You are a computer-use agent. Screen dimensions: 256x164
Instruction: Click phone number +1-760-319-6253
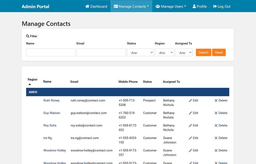pyautogui.click(x=127, y=115)
